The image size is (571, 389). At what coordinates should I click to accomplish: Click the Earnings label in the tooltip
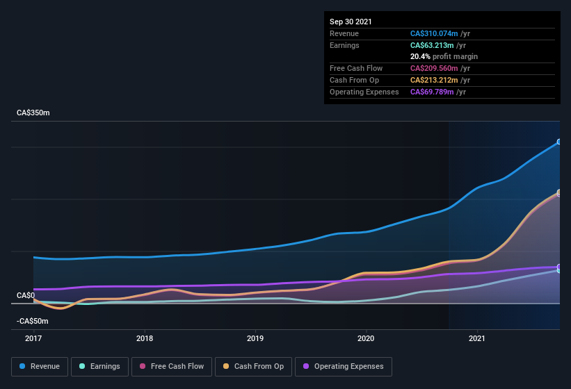(344, 45)
